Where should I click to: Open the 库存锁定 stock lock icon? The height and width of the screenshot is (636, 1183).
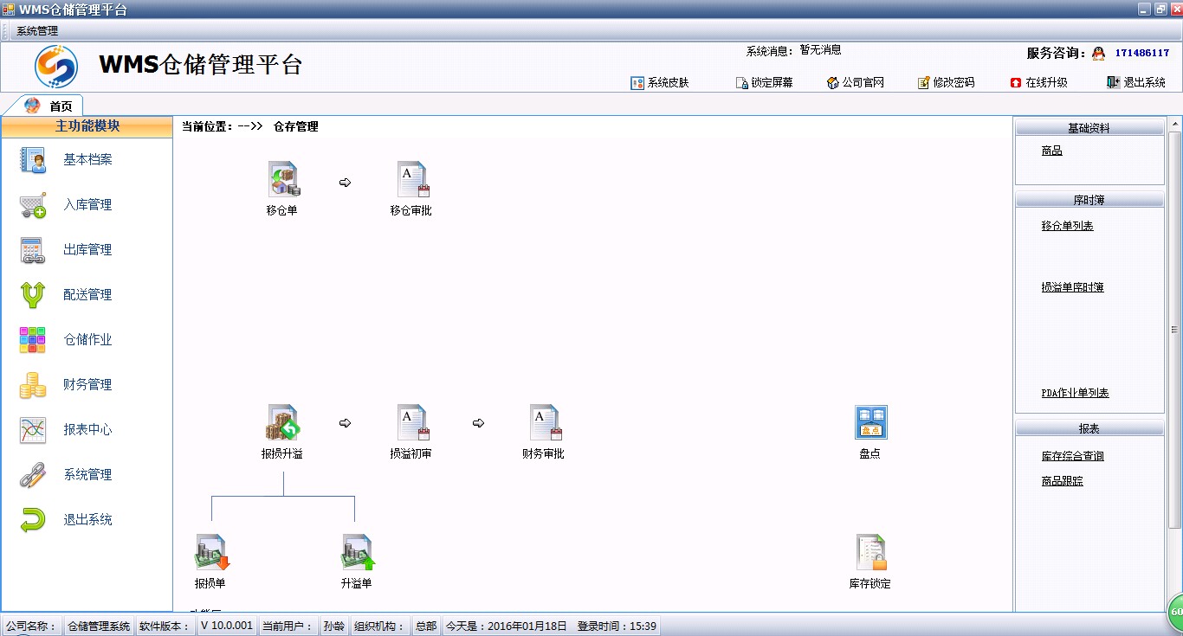(870, 553)
